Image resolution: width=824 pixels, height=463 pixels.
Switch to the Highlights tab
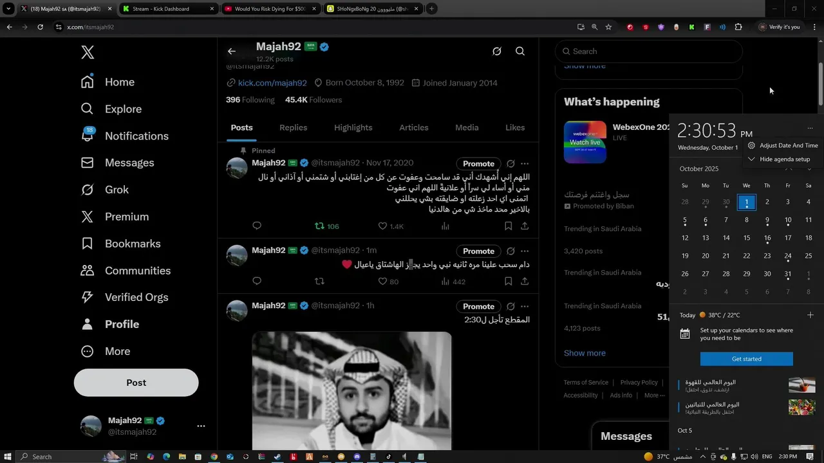click(353, 127)
